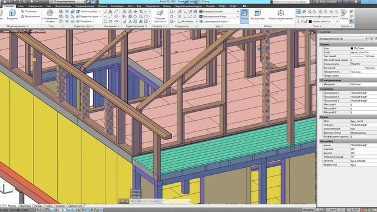Open the 3D моделирование workspace dropdown
The height and width of the screenshot is (212, 377).
(x=67, y=2)
